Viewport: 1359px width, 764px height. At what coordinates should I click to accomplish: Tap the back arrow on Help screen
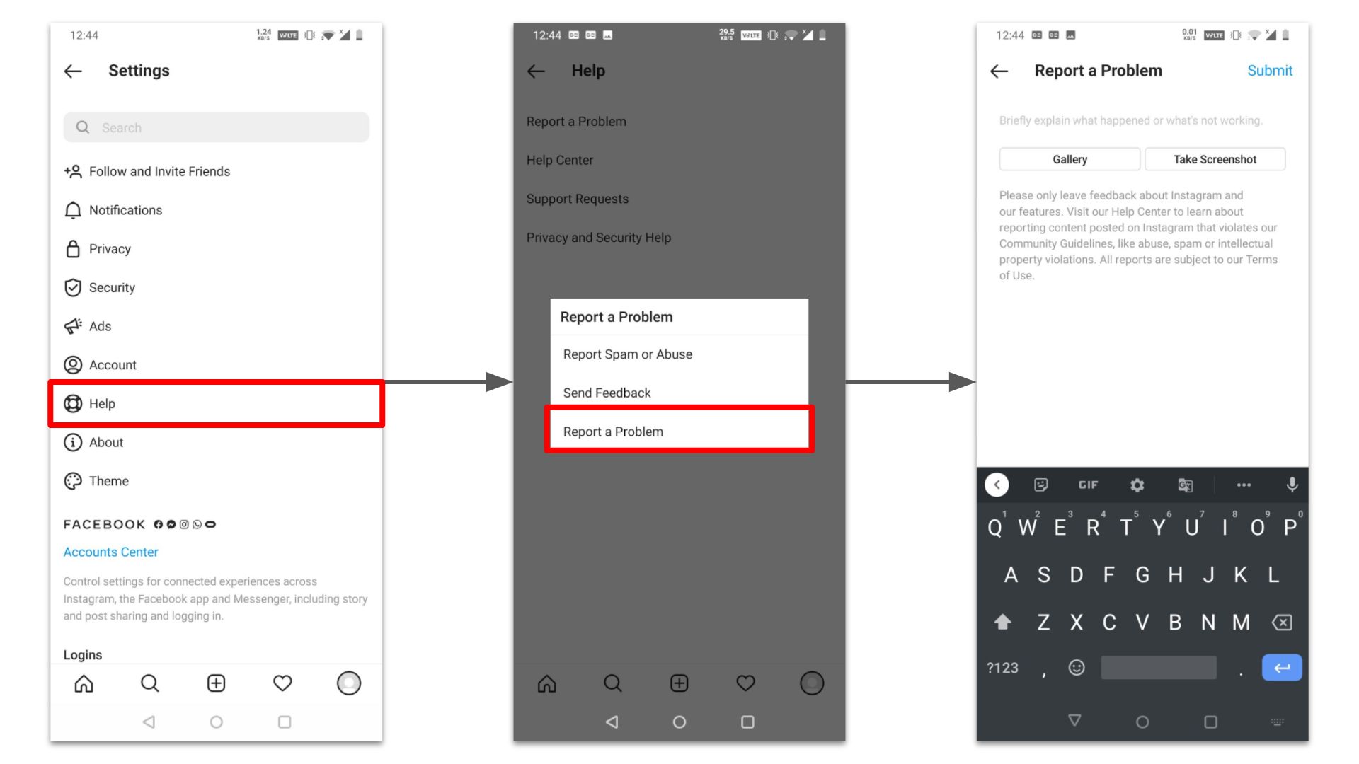[x=537, y=71]
